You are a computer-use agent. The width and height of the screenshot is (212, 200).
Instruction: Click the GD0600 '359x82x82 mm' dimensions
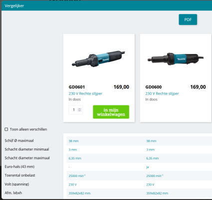click(157, 193)
